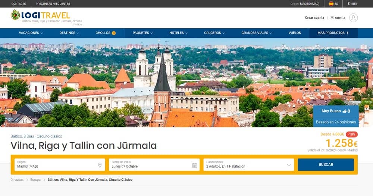
Task: Select the Cruceros menu label
Action: click(x=213, y=33)
